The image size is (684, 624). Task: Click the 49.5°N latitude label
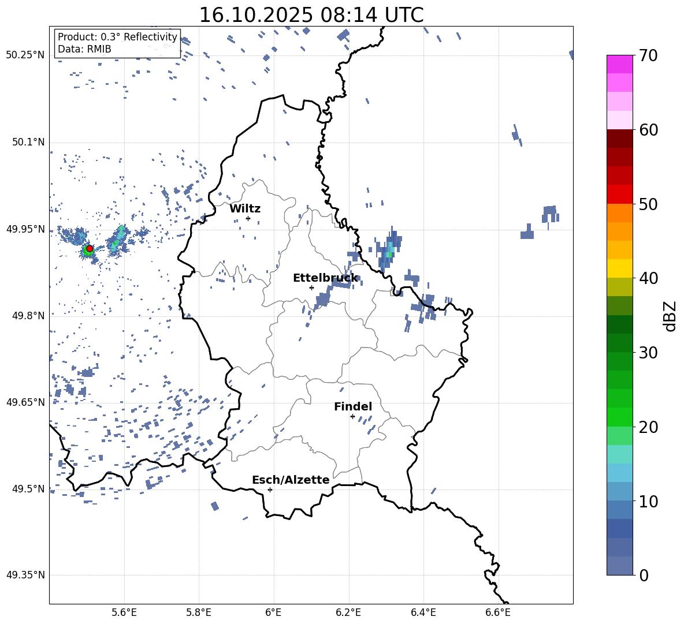click(28, 489)
